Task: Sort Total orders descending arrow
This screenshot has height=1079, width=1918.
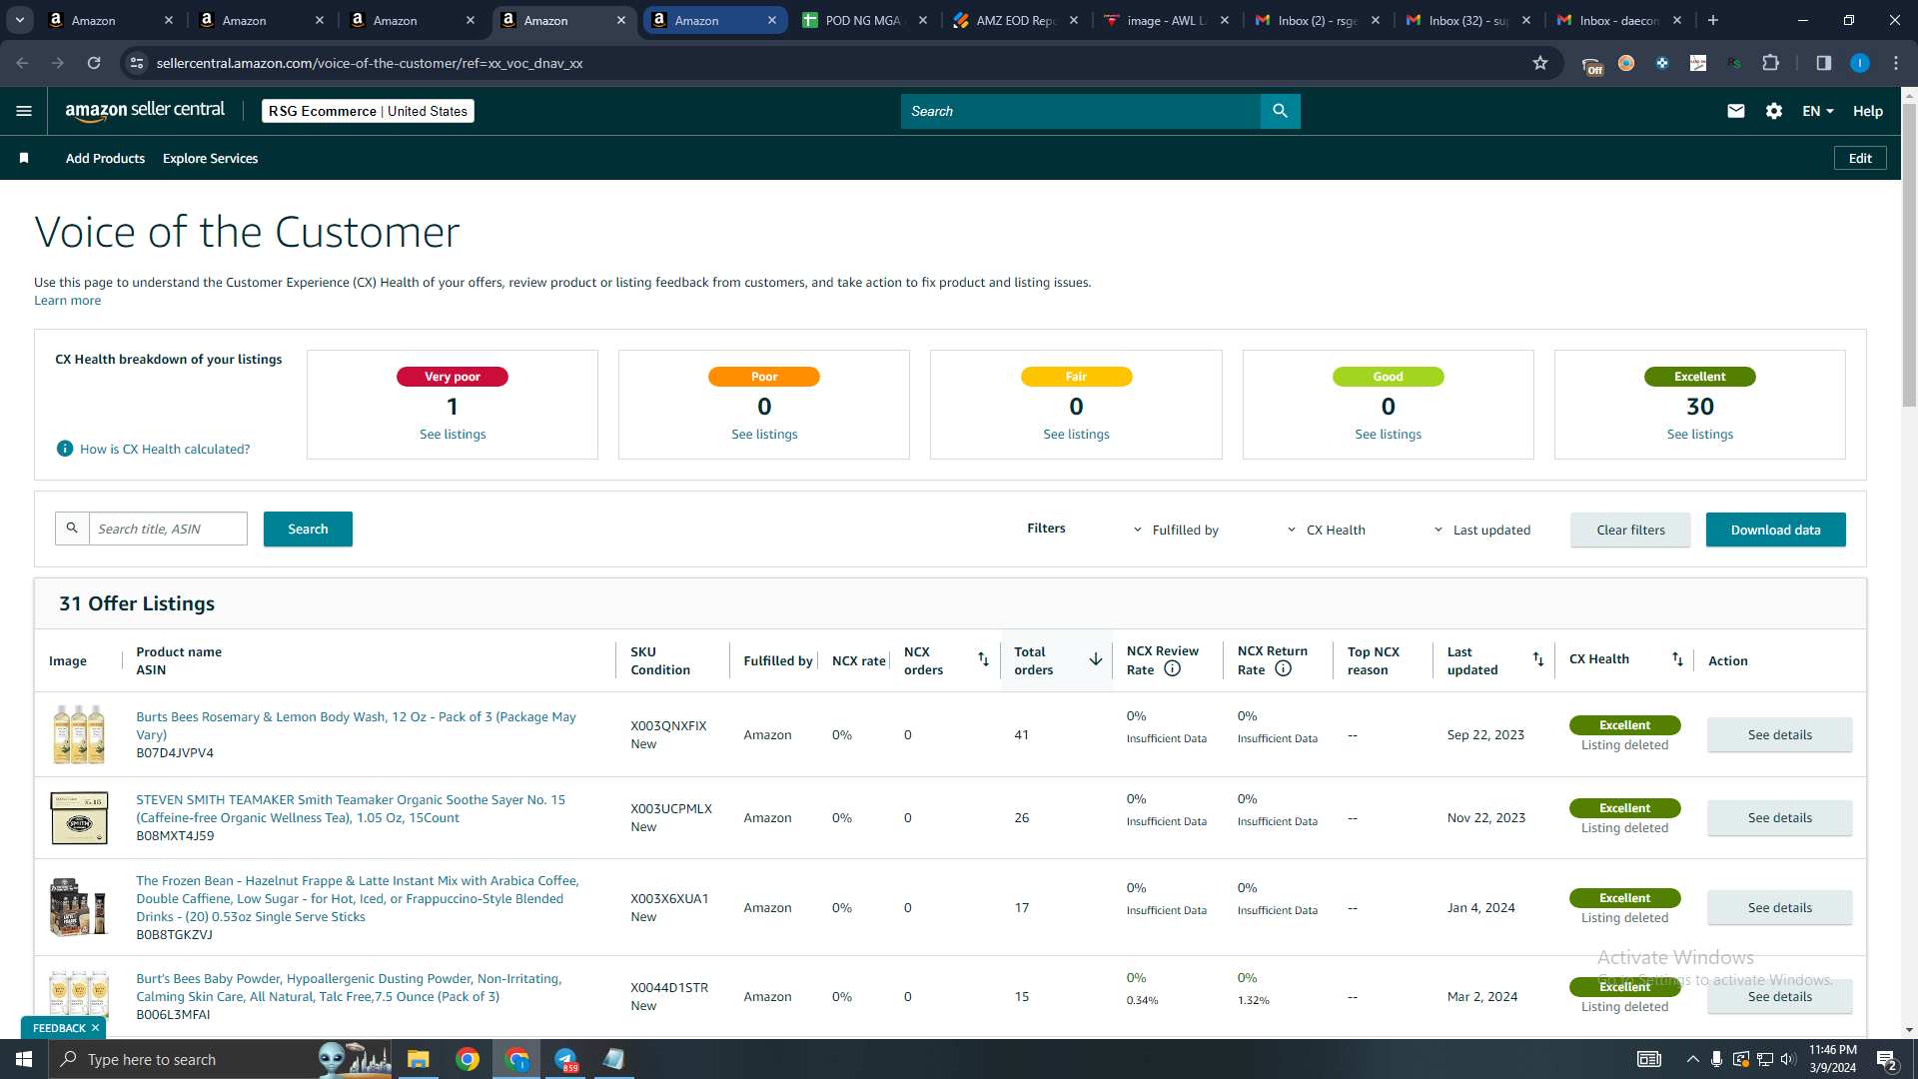Action: 1096,659
